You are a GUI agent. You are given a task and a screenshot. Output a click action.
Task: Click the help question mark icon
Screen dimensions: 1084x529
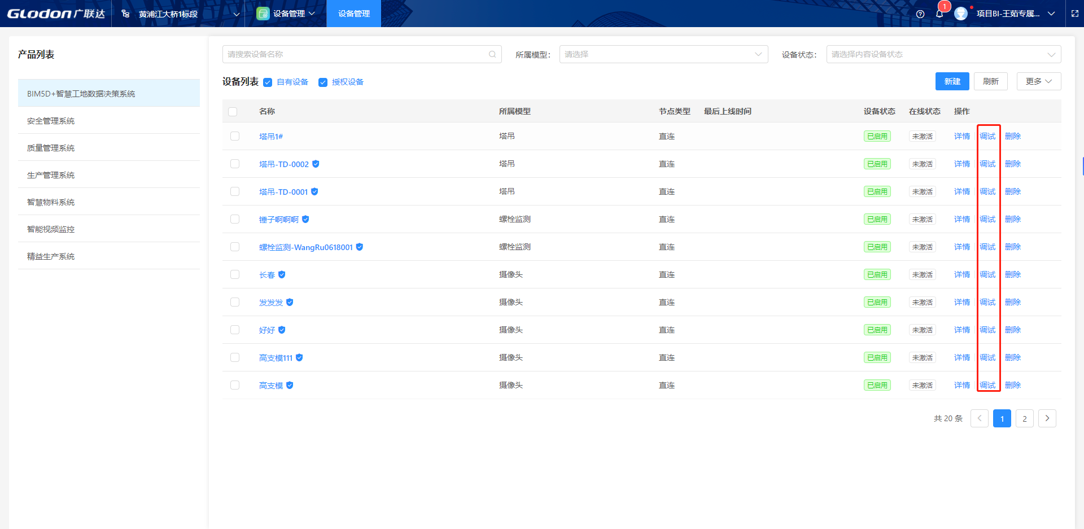pos(920,14)
